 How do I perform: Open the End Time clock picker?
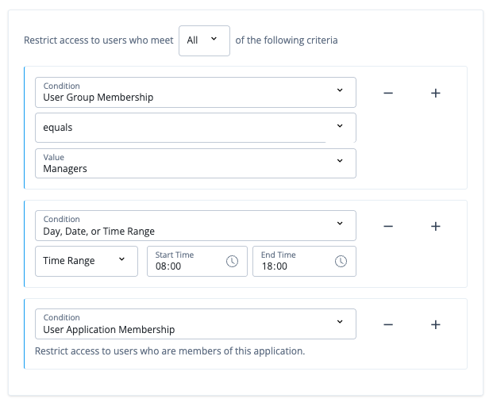pyautogui.click(x=341, y=261)
